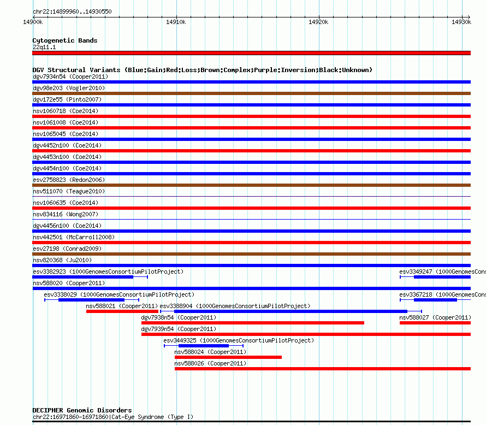Click the 14930k ruler tick label
The width and height of the screenshot is (486, 425).
[x=461, y=22]
